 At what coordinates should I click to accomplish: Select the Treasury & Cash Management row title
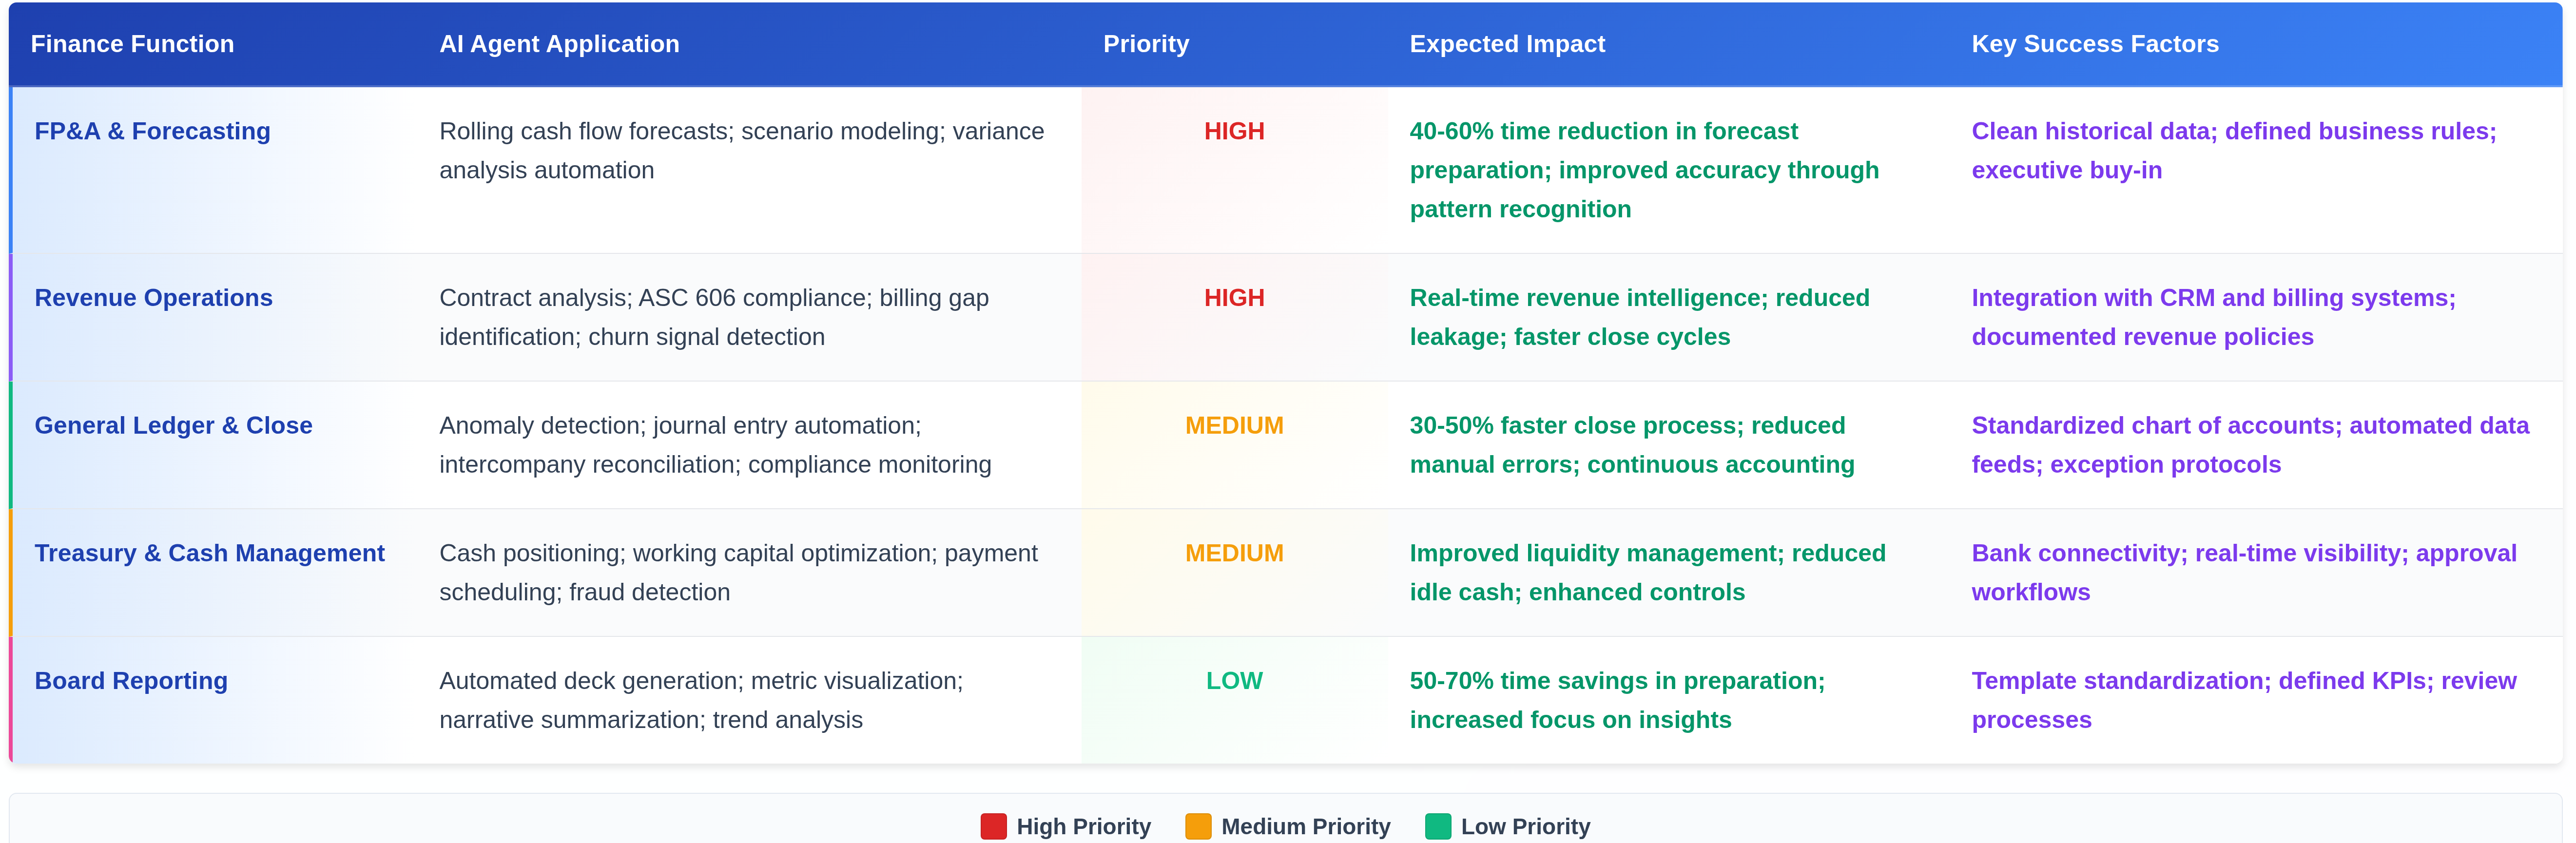point(209,553)
